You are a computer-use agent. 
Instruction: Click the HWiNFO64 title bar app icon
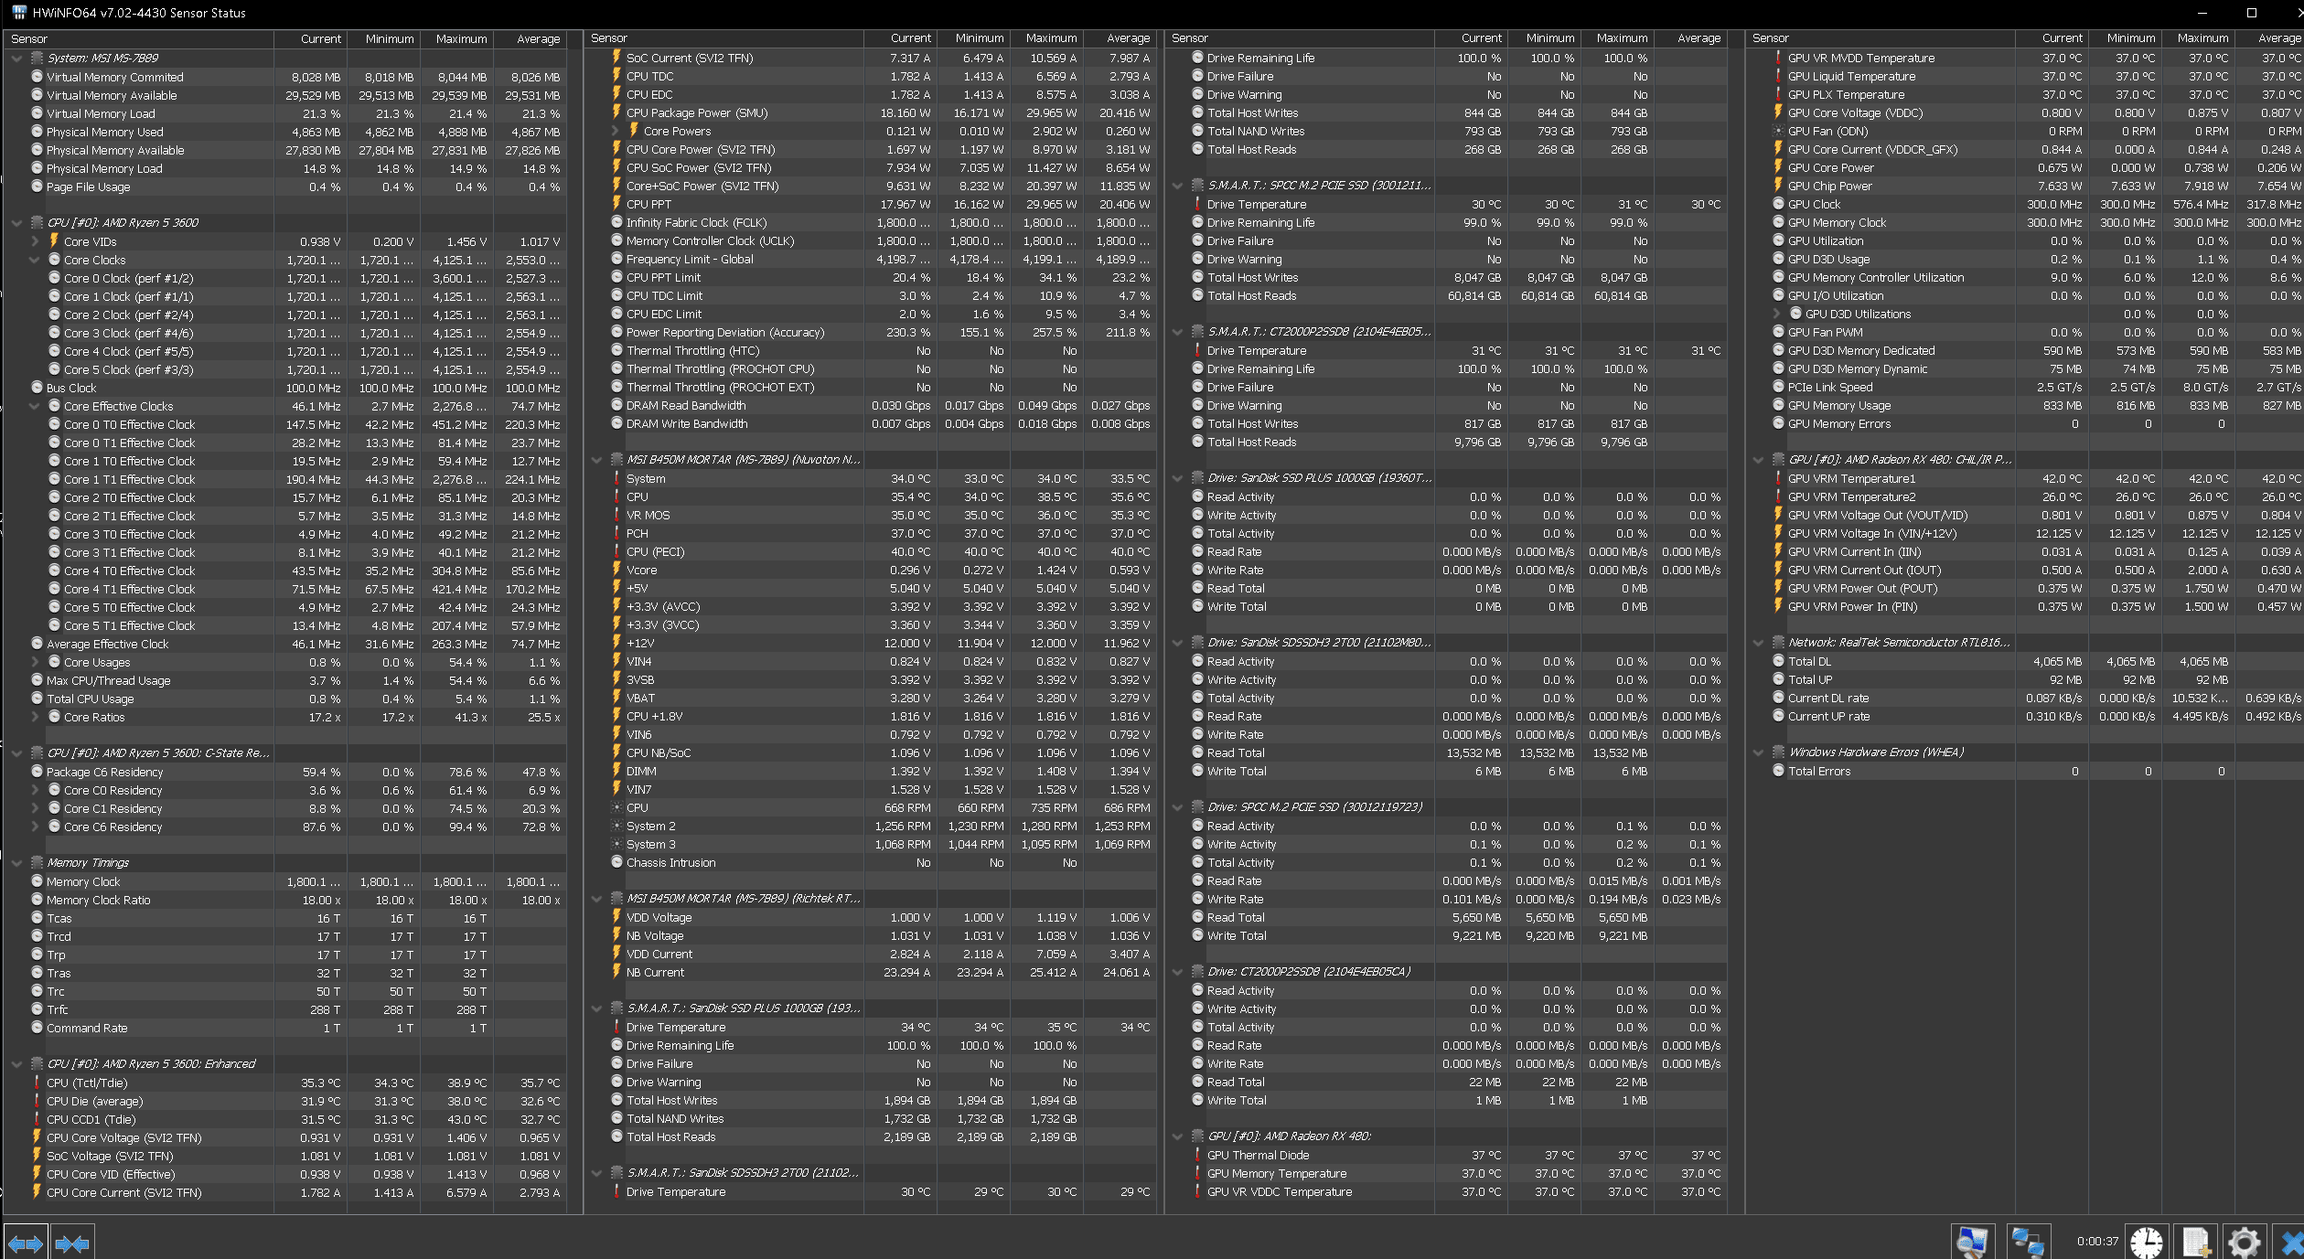pos(18,13)
